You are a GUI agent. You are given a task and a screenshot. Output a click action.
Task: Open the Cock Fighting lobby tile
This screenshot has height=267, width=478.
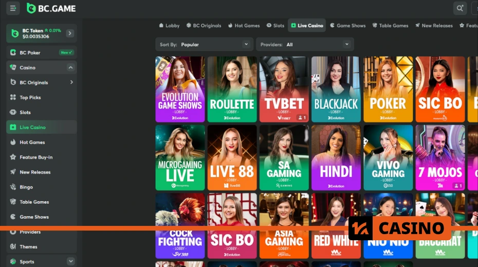180,226
